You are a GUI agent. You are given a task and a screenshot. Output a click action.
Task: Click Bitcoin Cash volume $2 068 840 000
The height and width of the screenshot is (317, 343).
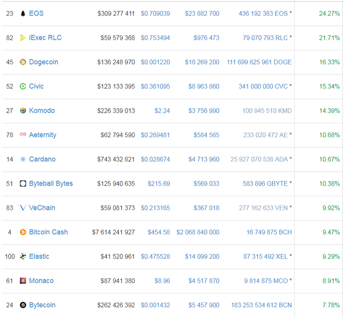198,232
